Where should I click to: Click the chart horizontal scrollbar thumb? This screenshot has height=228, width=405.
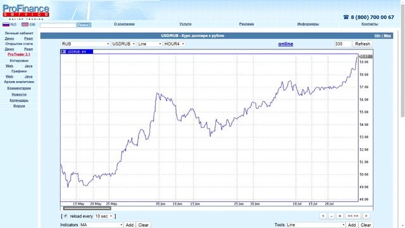click(87, 208)
